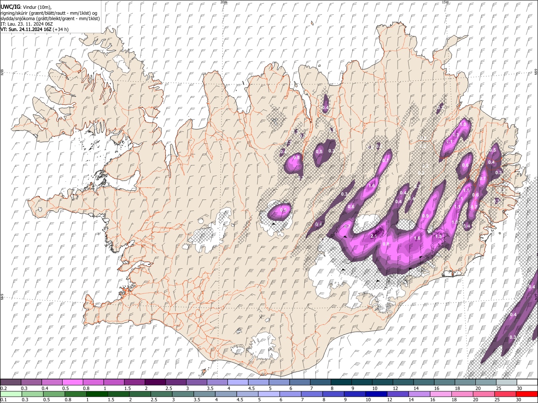Click the top-row legend swatch labeled 0.2
The image size is (538, 403).
click(x=11, y=382)
